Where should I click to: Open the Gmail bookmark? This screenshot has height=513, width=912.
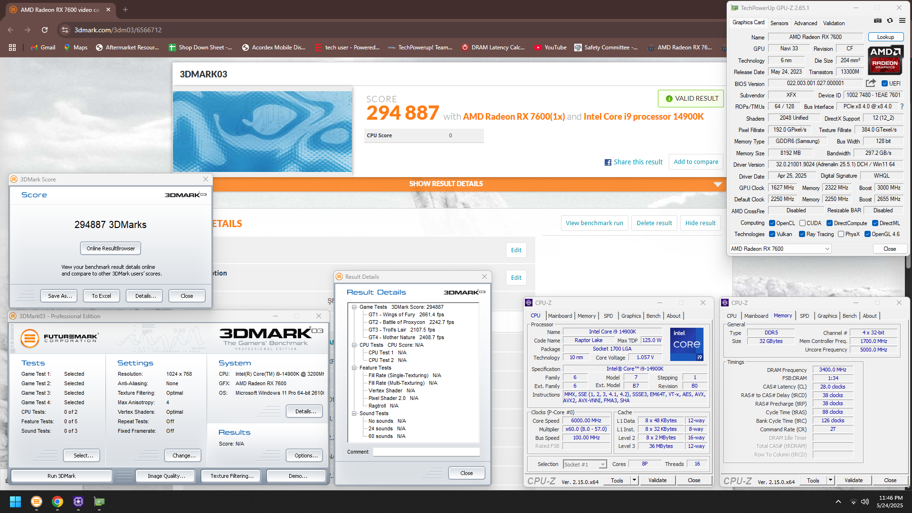[x=43, y=47]
